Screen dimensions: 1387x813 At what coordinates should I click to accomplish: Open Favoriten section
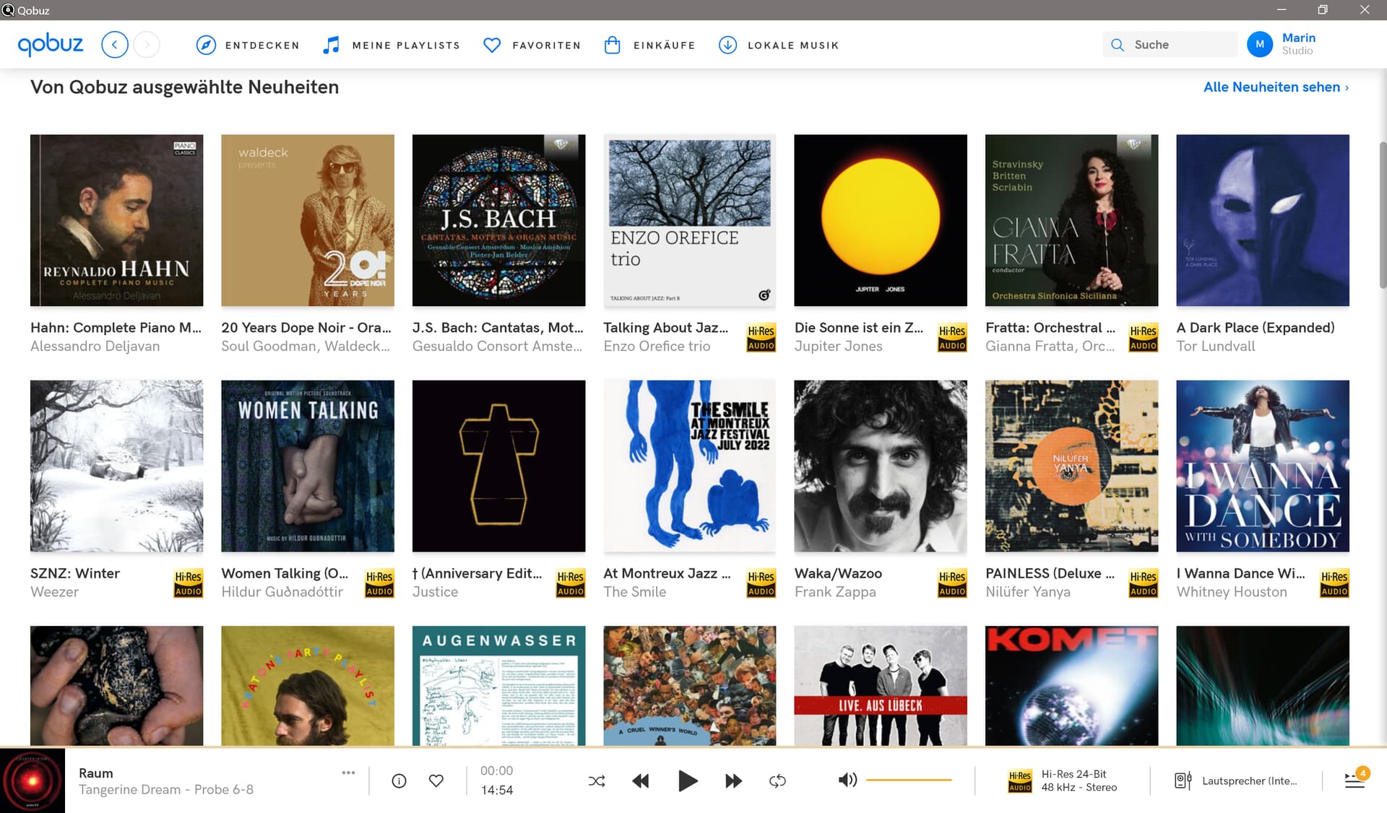point(532,45)
